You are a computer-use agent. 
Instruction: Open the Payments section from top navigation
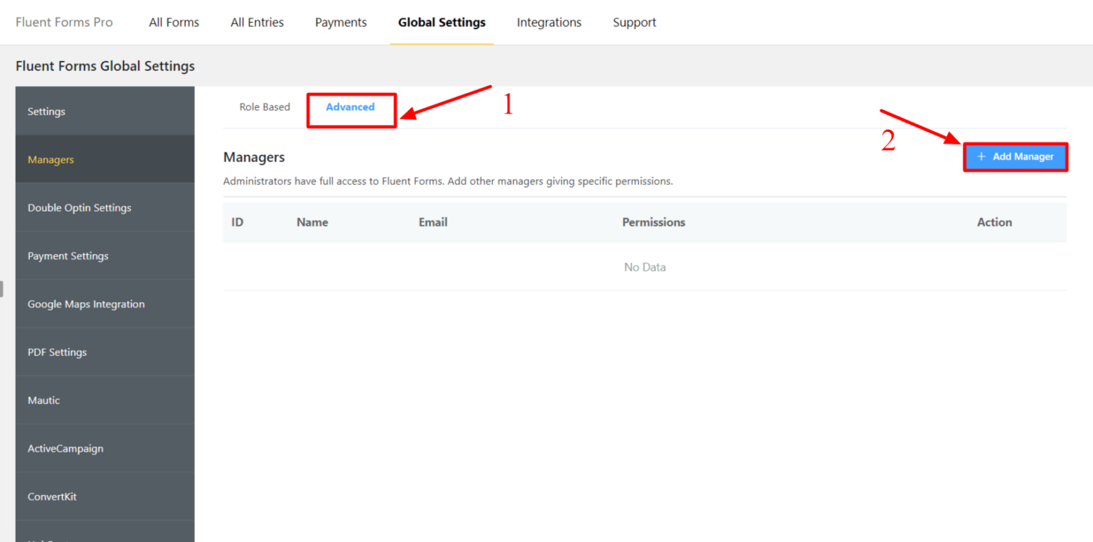[341, 22]
